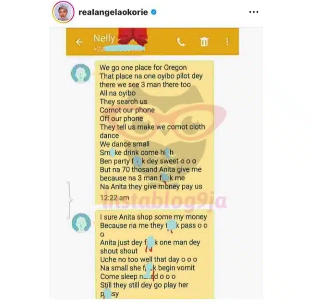The height and width of the screenshot is (302, 310).
Task: Tap the back arrow in chat header
Action: [79, 42]
